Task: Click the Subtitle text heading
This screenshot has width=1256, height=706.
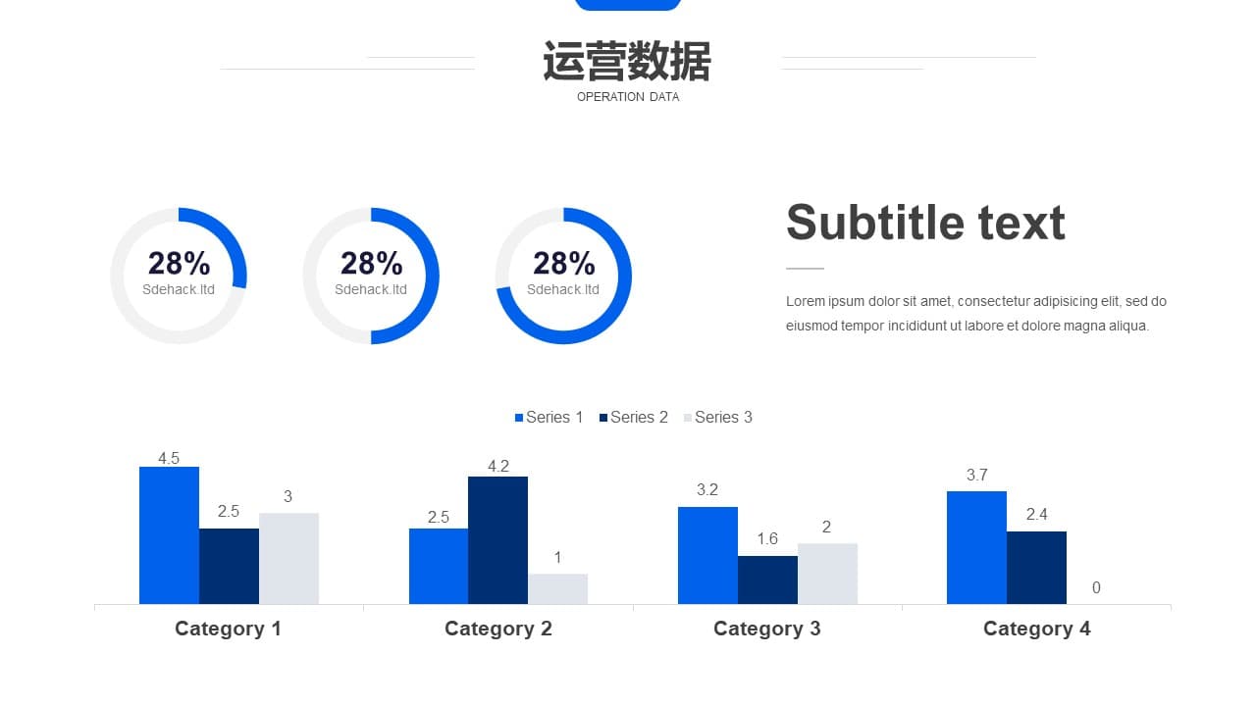Action: 925,223
